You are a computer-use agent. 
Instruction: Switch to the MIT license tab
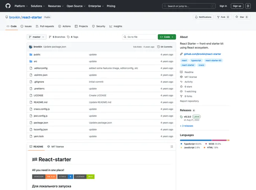tap(55, 147)
